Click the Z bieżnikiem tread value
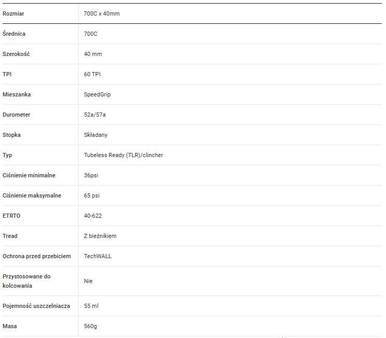 click(100, 236)
